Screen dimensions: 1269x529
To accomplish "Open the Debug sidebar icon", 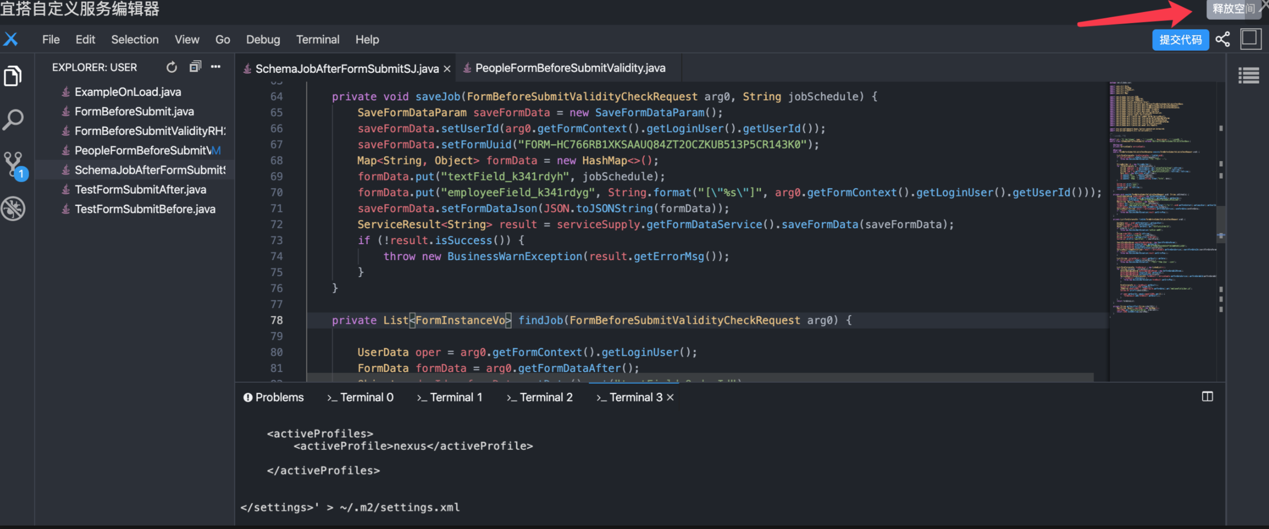I will [x=13, y=208].
